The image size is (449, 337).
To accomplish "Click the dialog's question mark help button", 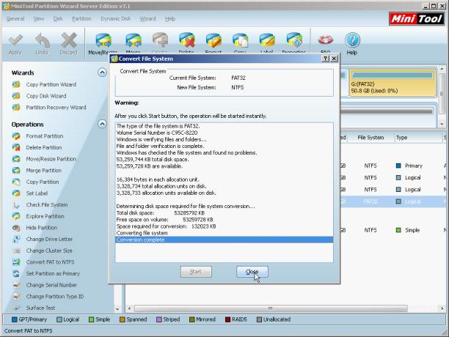I will click(x=325, y=59).
